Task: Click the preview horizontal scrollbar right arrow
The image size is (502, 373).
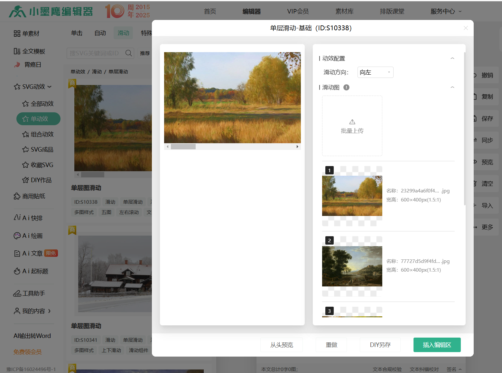Action: (297, 147)
